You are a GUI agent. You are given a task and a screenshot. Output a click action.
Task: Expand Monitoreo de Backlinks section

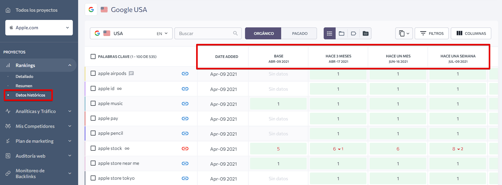point(70,173)
